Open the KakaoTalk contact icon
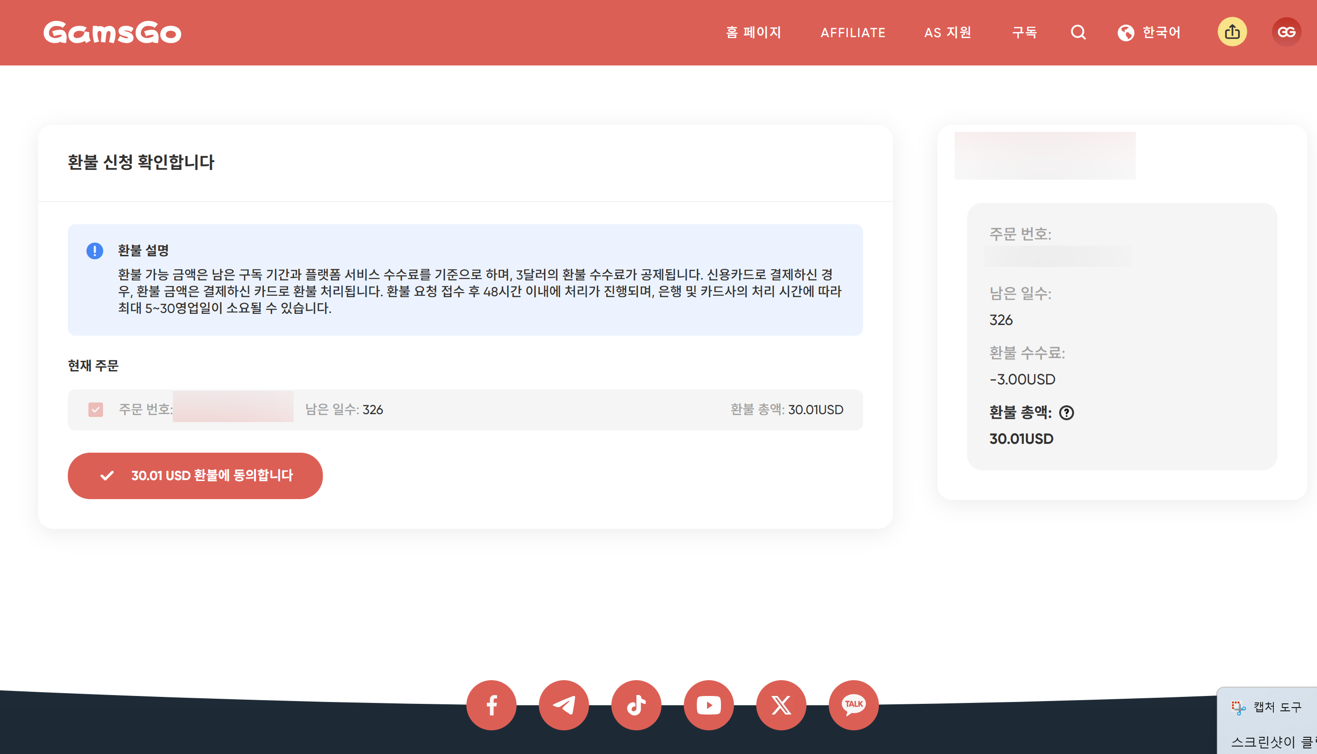1317x754 pixels. 853,704
